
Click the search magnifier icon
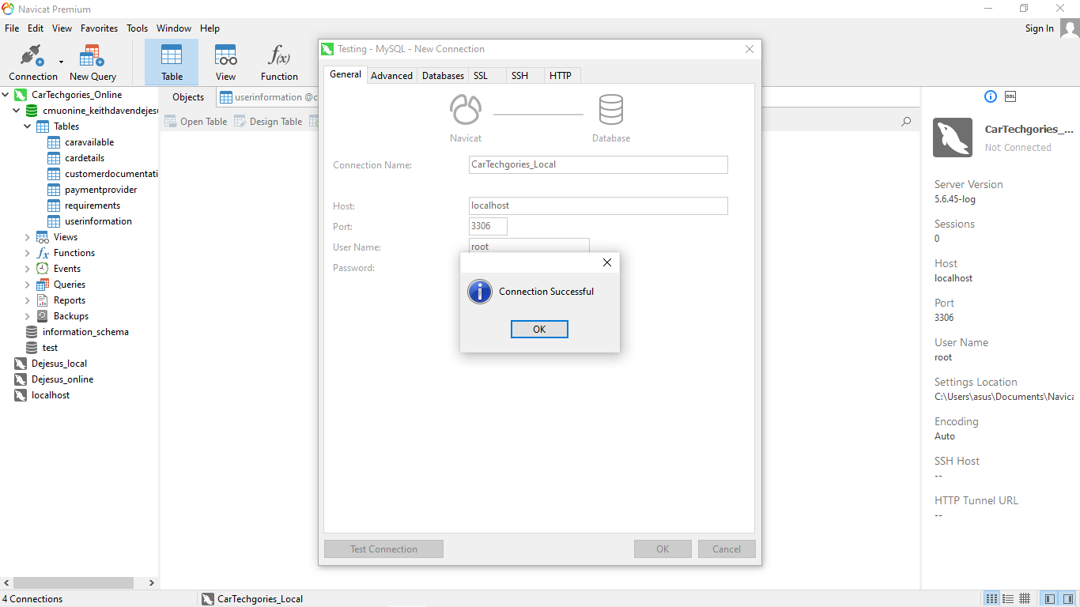pos(906,122)
